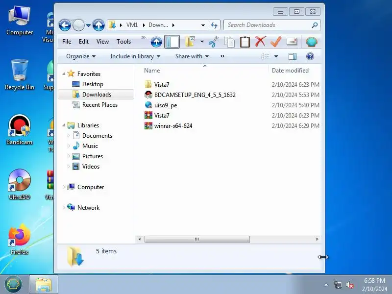Click the network status tray icon
Viewport: 392px width, 294px height.
click(x=338, y=285)
